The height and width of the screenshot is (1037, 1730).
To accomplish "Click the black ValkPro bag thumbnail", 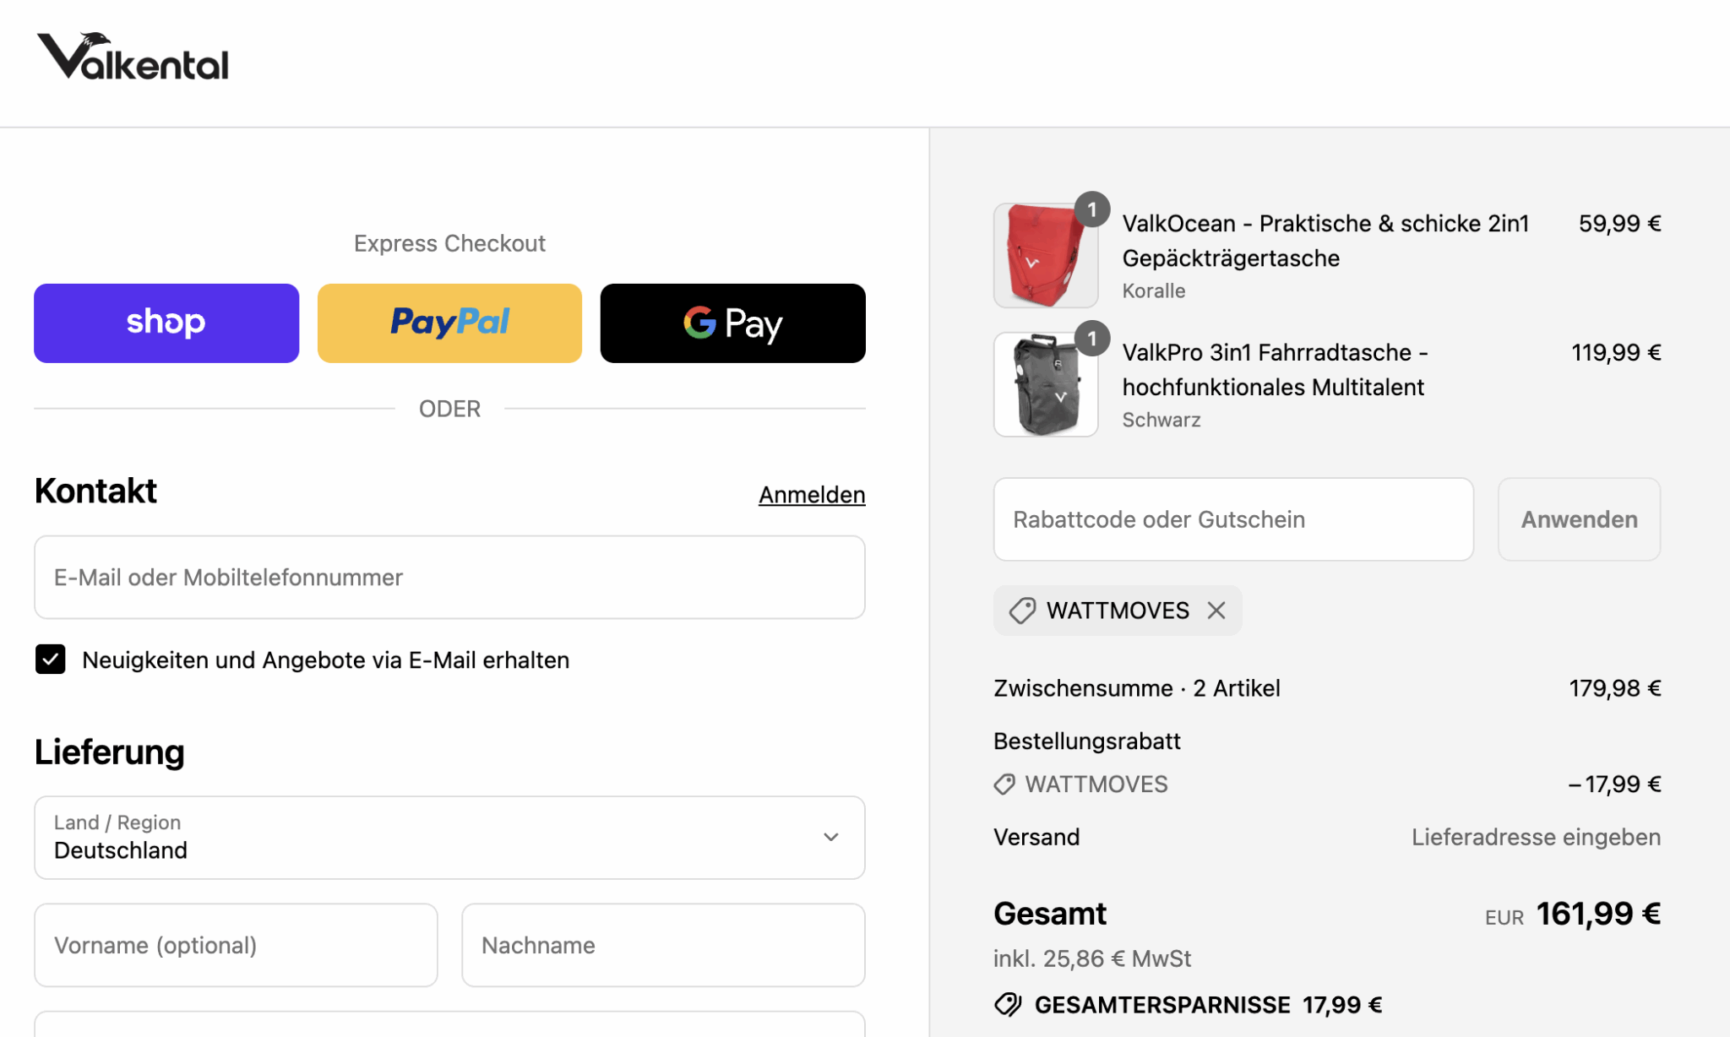I will point(1046,384).
